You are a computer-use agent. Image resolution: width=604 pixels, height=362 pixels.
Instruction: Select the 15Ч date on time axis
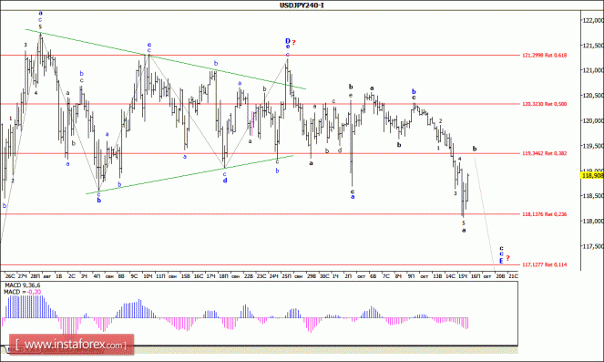pyautogui.click(x=463, y=276)
